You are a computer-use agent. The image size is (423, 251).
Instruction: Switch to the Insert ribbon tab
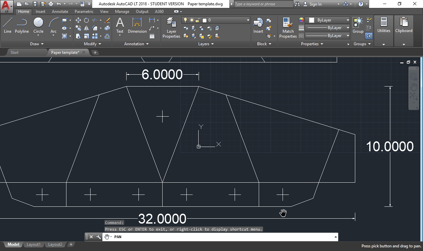(40, 12)
